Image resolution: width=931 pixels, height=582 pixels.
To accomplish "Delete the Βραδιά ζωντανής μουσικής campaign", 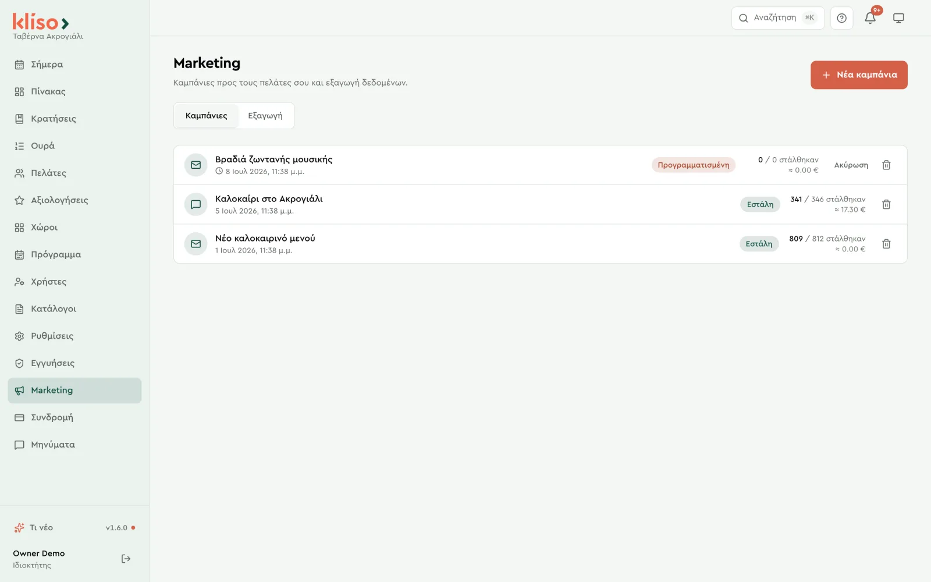I will pyautogui.click(x=886, y=165).
